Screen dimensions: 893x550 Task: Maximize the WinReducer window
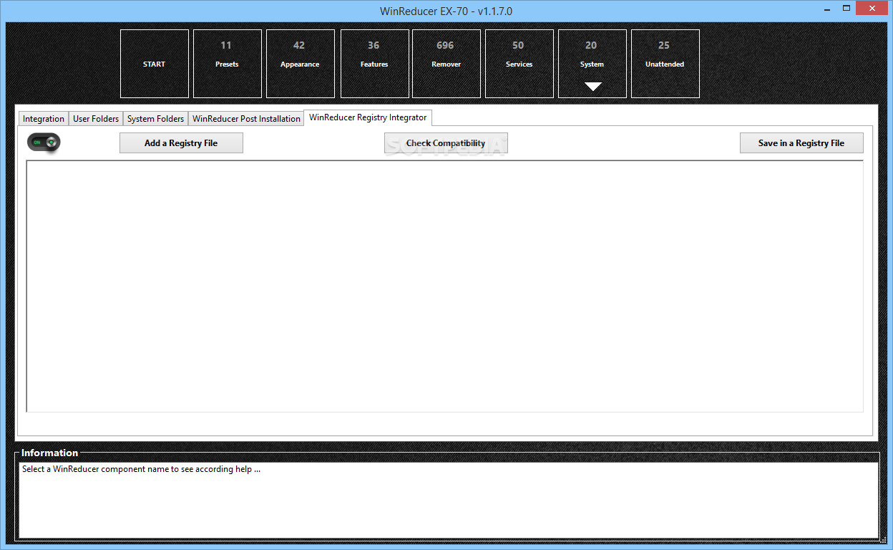pos(846,9)
